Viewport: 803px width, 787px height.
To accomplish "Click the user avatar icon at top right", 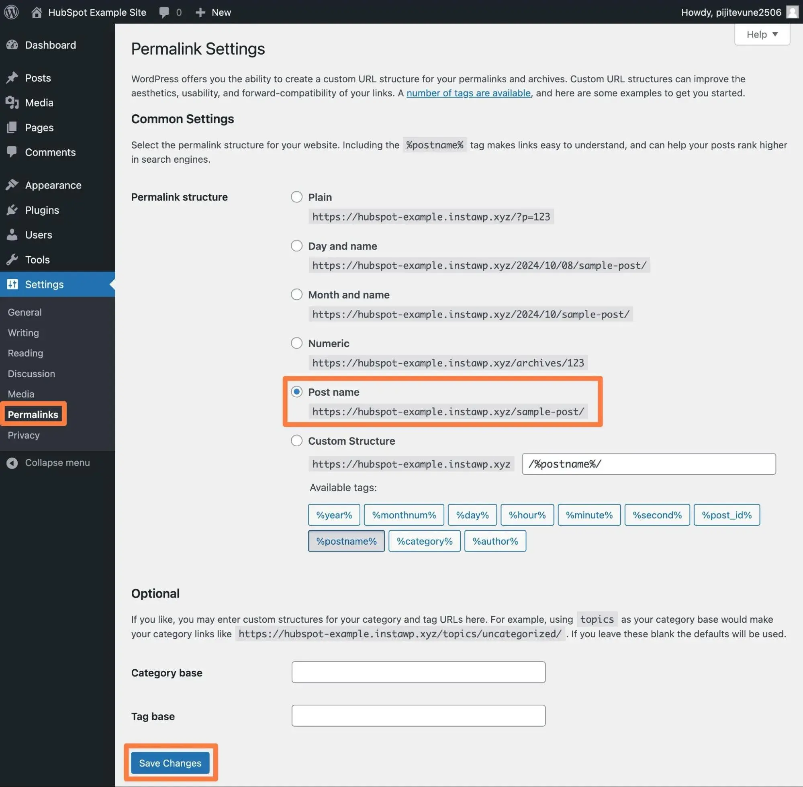I will [x=792, y=12].
